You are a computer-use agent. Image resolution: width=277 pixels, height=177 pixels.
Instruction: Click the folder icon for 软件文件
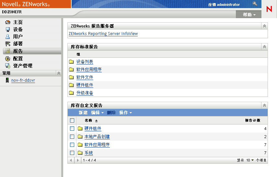point(71,77)
